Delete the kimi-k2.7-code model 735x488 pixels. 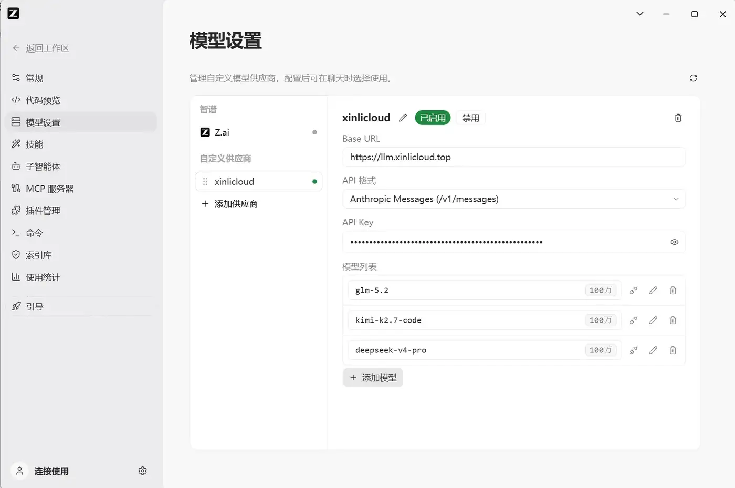(x=673, y=320)
